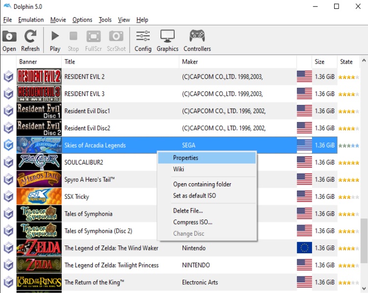
Task: Click the GameCube icon beside RESIDENT EVIL 2
Action: [8, 77]
